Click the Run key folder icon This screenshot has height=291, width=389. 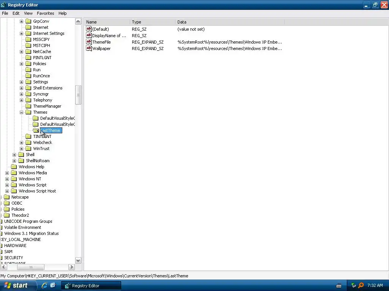(28, 70)
